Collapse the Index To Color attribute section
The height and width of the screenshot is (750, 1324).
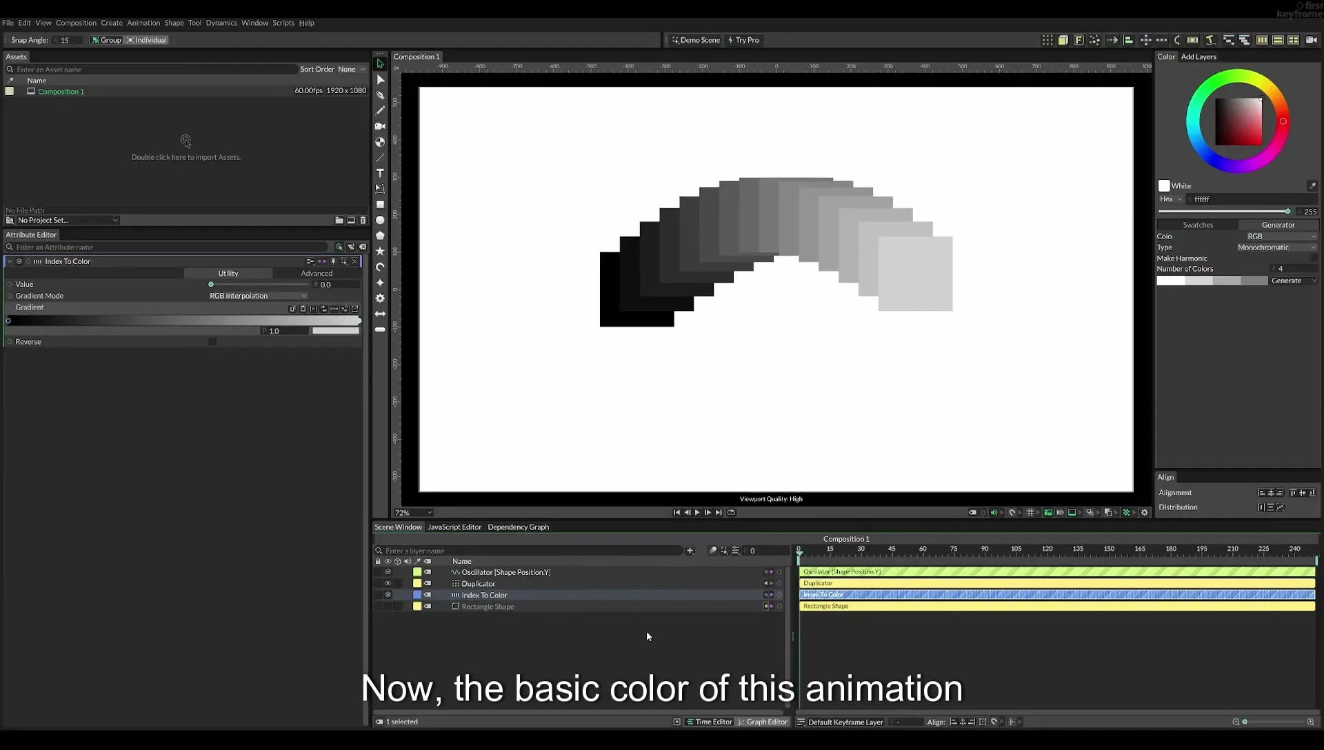[x=10, y=261]
